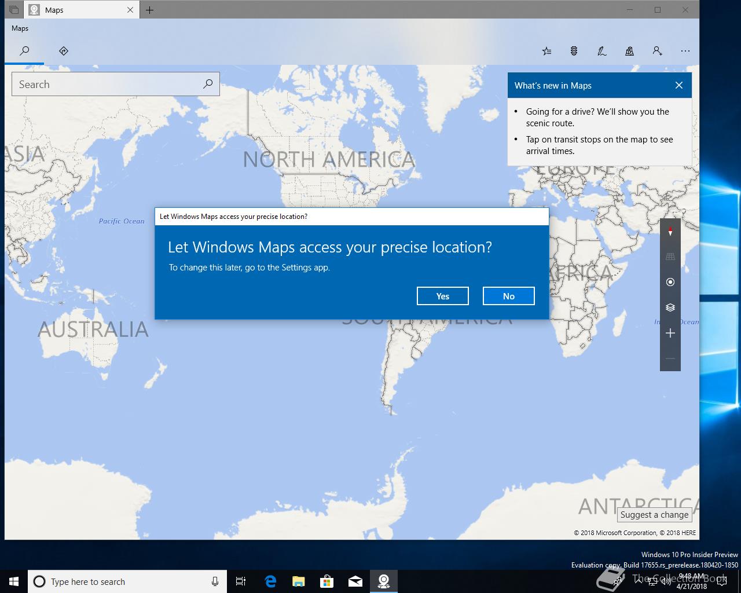
Task: Open the See more ellipsis menu
Action: (x=685, y=51)
